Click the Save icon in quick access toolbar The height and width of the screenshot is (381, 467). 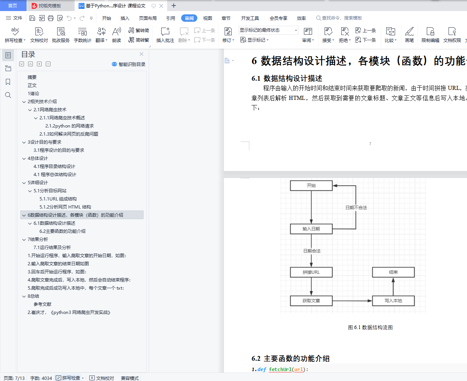click(32, 18)
